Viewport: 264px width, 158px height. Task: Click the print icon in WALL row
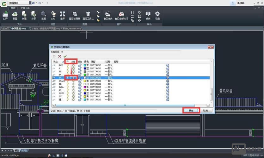(168, 87)
